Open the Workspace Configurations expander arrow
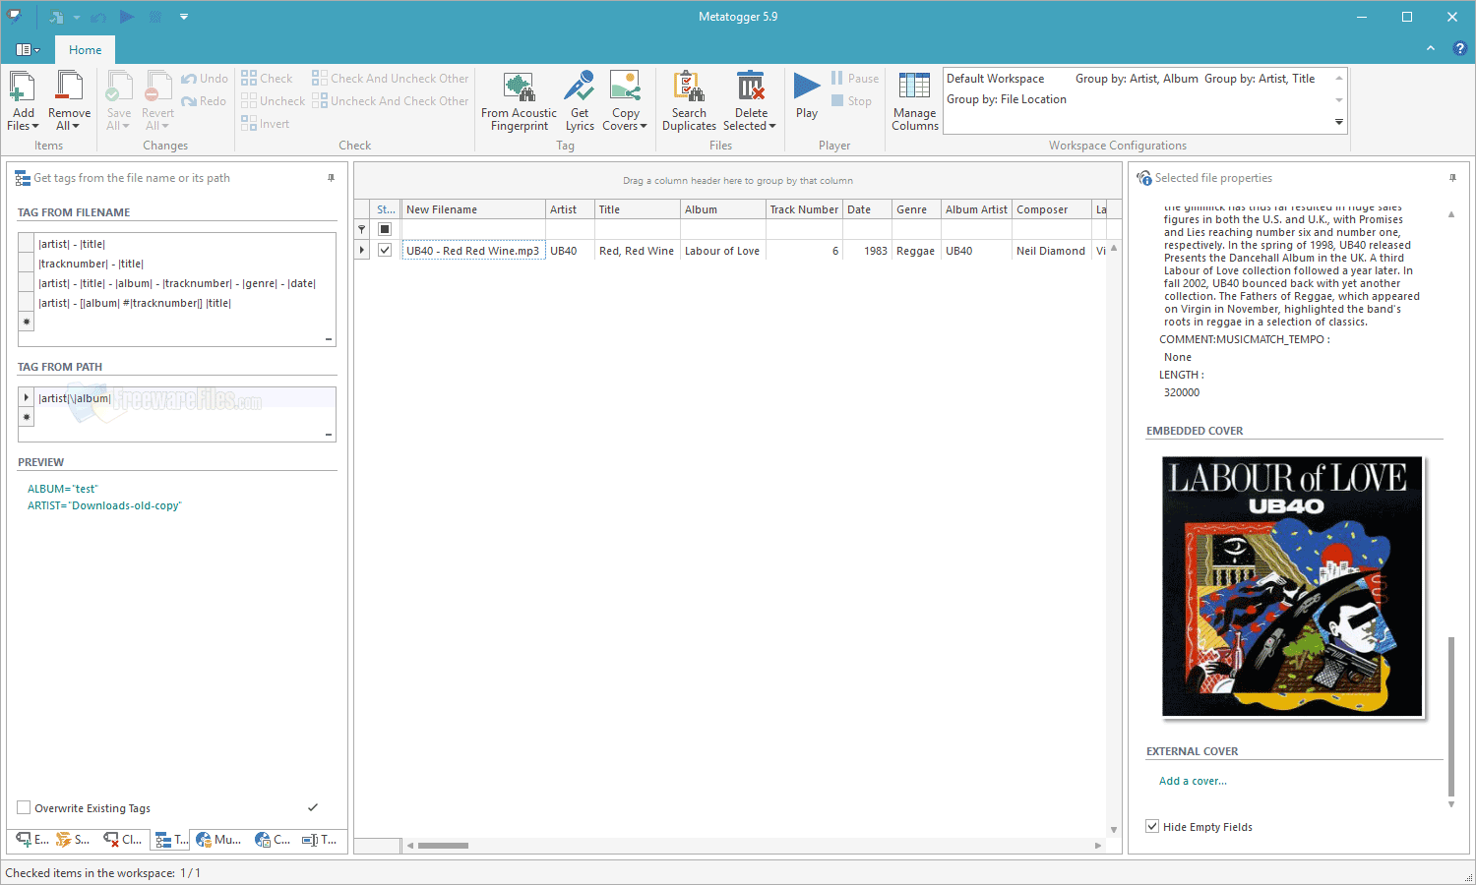The height and width of the screenshot is (885, 1476). click(1338, 122)
